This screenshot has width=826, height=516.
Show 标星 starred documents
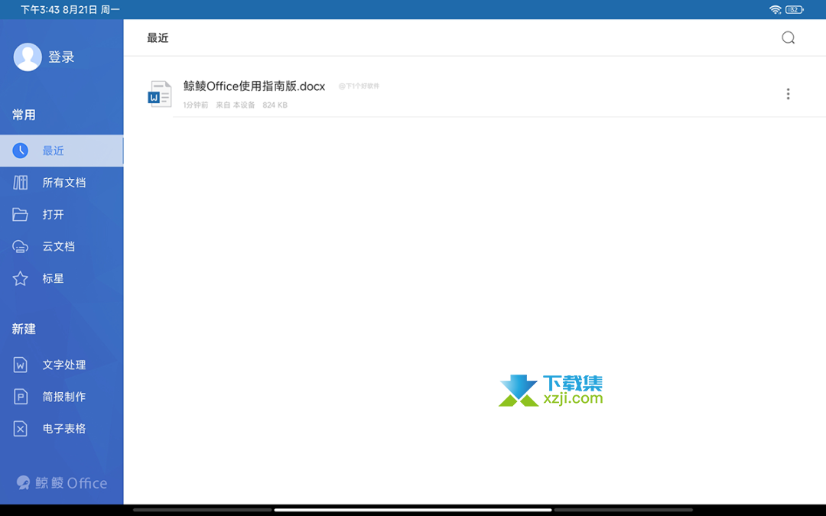(62, 278)
